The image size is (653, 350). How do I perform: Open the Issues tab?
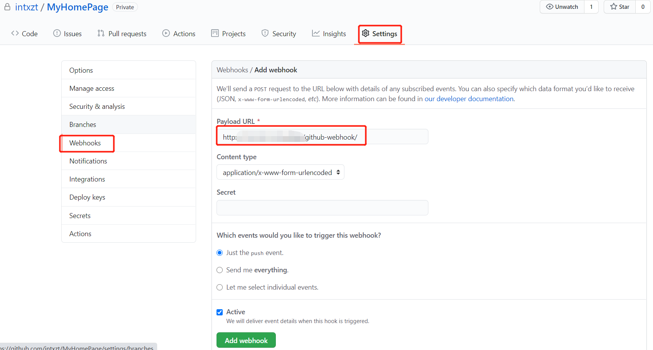pos(67,34)
